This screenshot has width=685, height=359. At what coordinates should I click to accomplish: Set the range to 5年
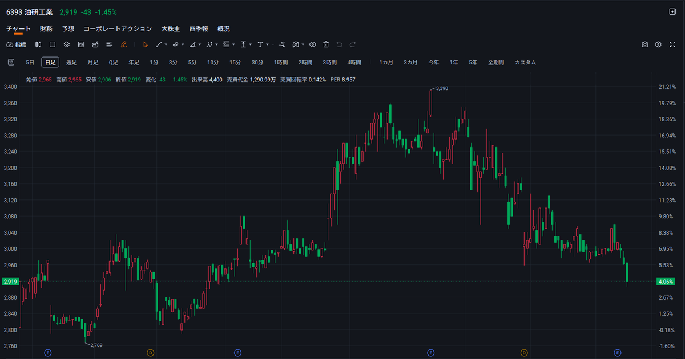[x=473, y=63]
